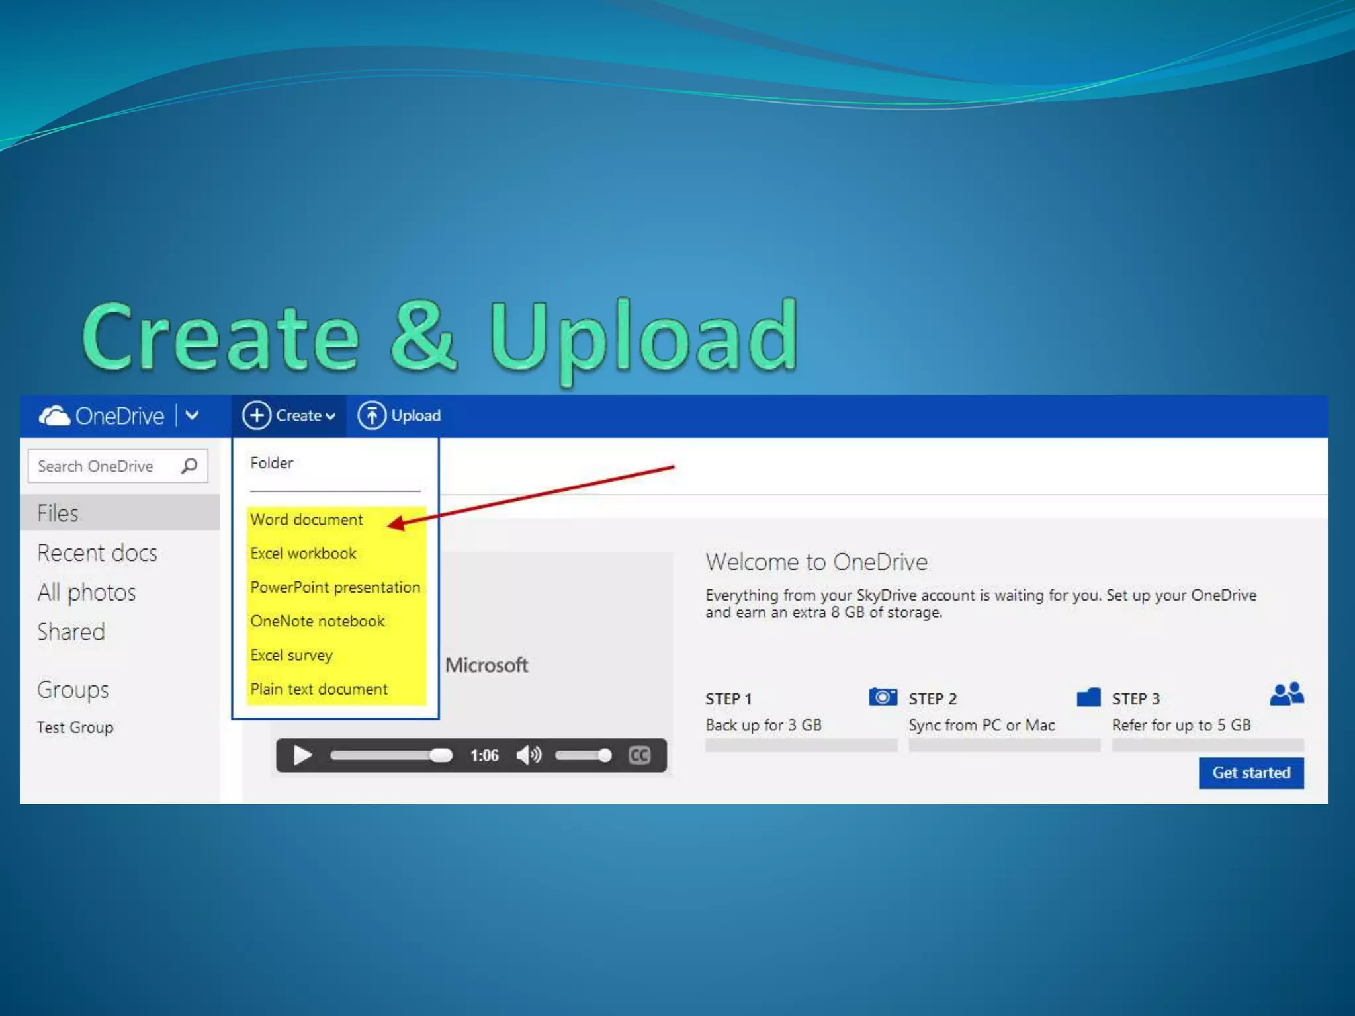Image resolution: width=1355 pixels, height=1016 pixels.
Task: Click the Step 2 folder icon
Action: pos(1088,697)
